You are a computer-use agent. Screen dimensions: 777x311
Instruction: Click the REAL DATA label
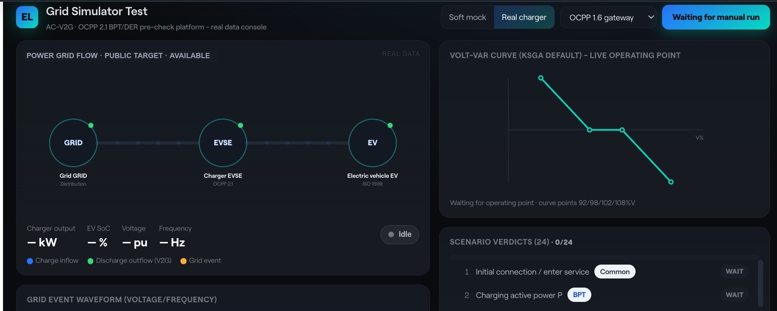coord(401,54)
